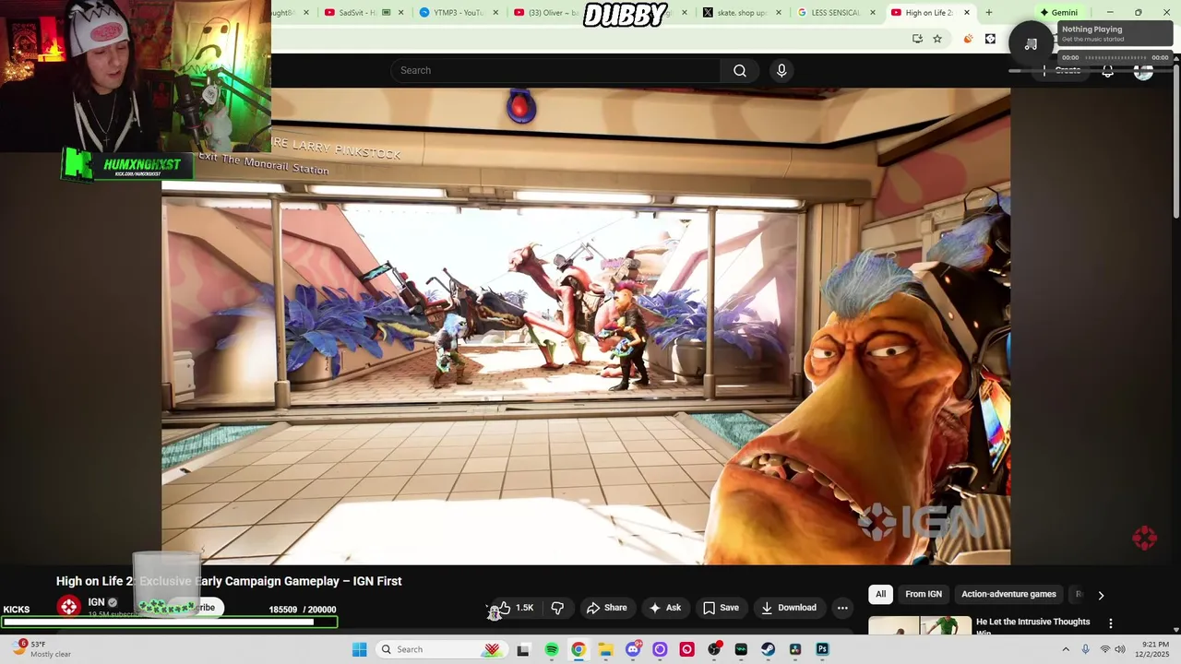Switch to Chrome in the taskbar

point(579,649)
